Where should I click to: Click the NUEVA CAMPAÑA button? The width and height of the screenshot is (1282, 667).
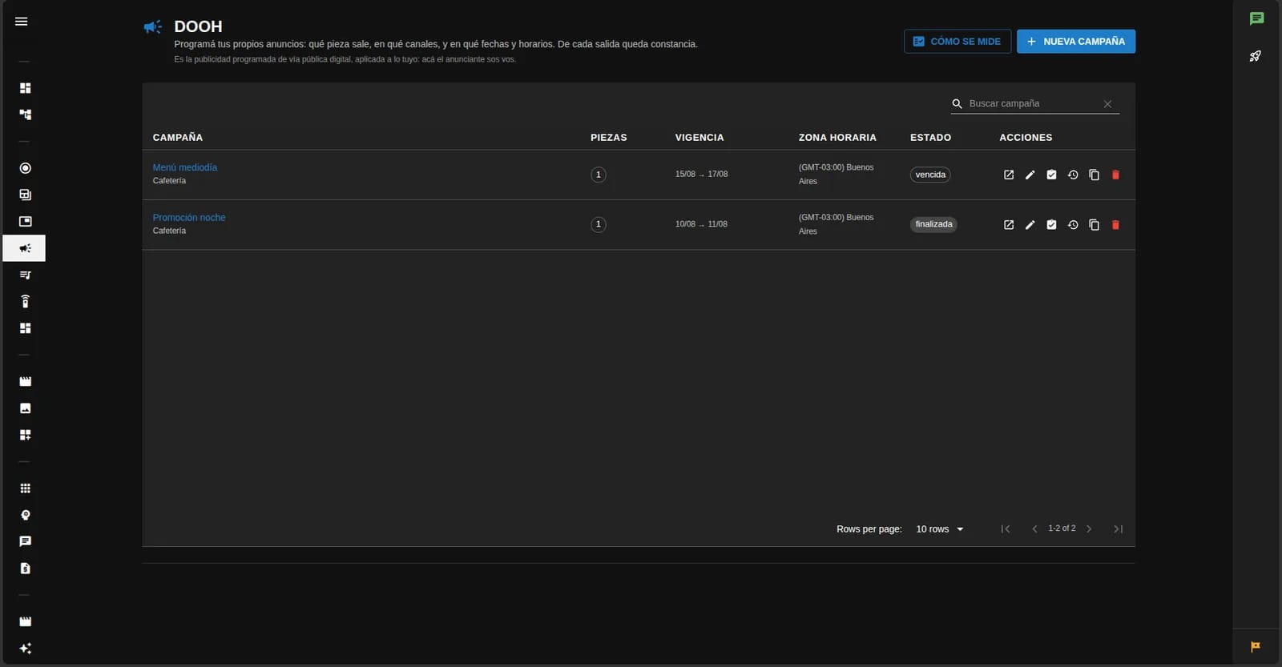pos(1076,42)
